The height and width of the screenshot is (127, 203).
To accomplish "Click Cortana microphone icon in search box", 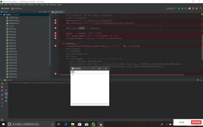I will click(x=52, y=124).
